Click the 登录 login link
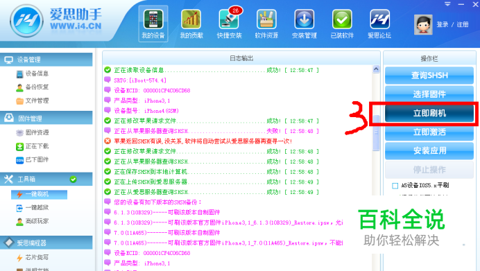Viewport: 480px width, 271px height. pyautogui.click(x=443, y=24)
